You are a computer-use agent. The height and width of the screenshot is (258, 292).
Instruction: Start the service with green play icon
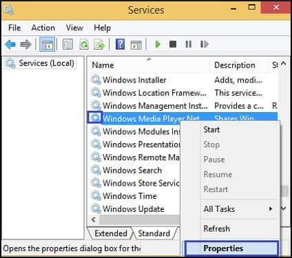158,44
